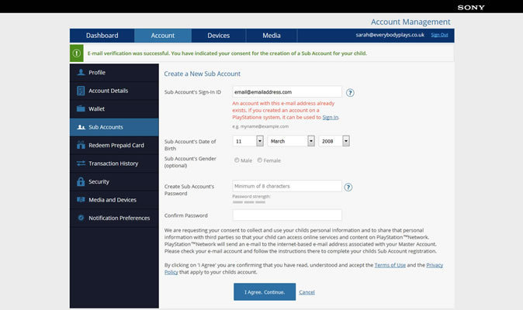Open the birth month dropdown showing March
Screen dimensions: 523x310
pyautogui.click(x=291, y=141)
